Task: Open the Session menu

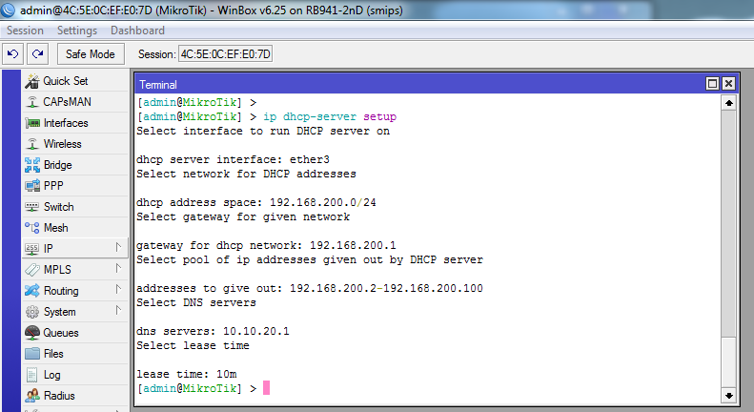Action: (25, 31)
